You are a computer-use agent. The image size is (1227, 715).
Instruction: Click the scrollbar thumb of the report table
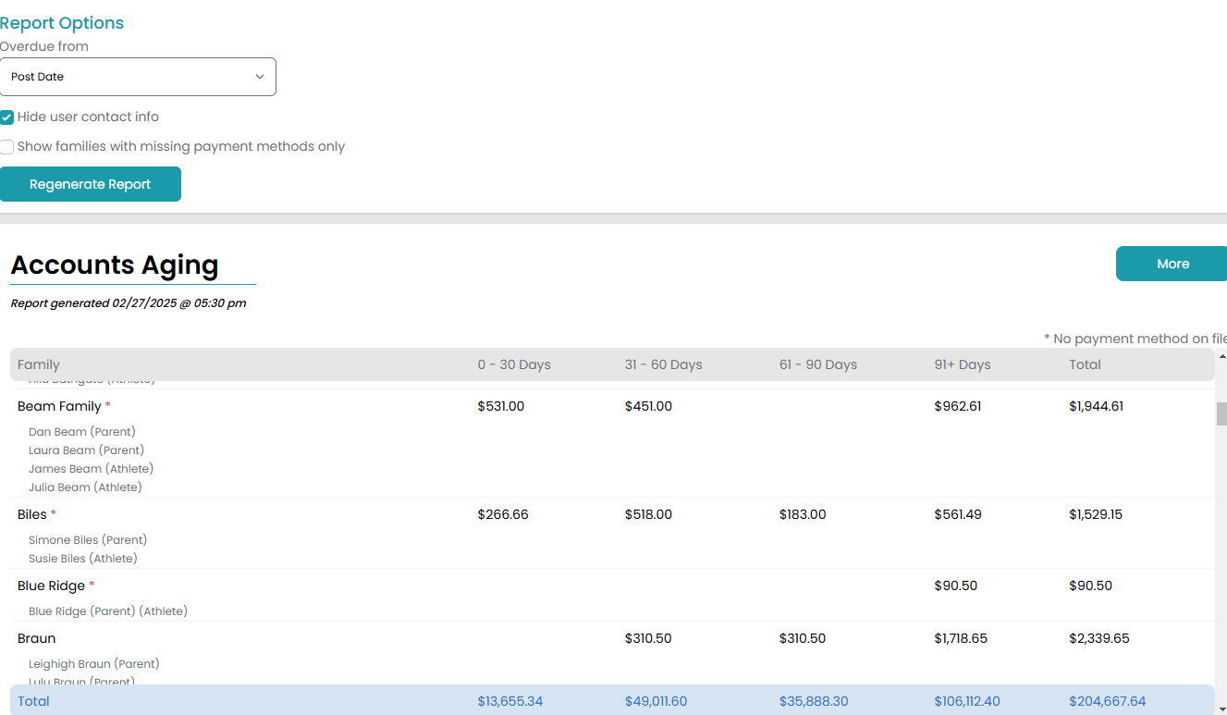pos(1221,413)
